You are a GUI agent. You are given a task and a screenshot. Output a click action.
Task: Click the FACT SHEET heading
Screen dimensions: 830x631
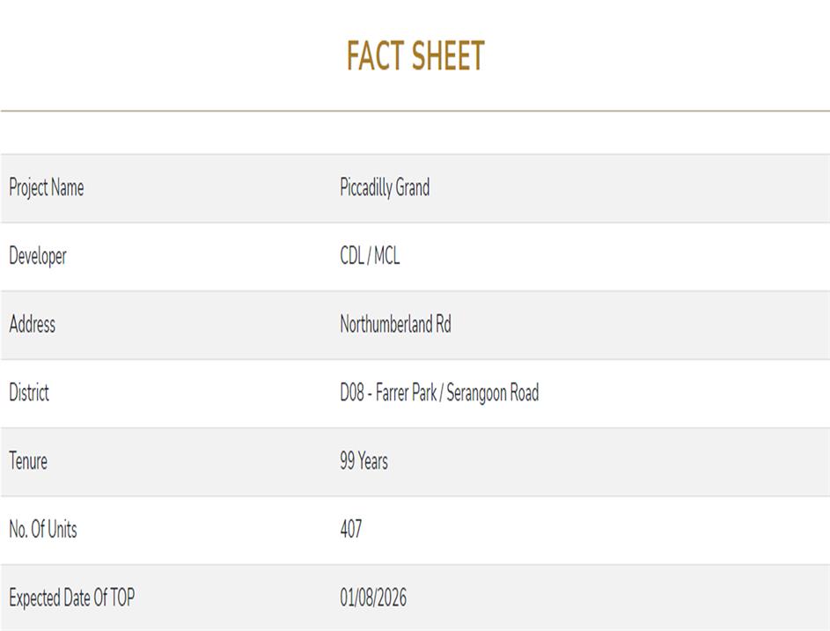415,56
